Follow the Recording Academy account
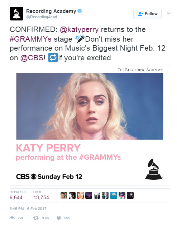The width and height of the screenshot is (177, 225). (x=147, y=14)
